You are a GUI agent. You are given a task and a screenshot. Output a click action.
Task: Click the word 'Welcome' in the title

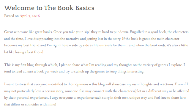pyautogui.click(x=19, y=8)
